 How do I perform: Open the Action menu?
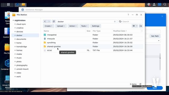73,26
